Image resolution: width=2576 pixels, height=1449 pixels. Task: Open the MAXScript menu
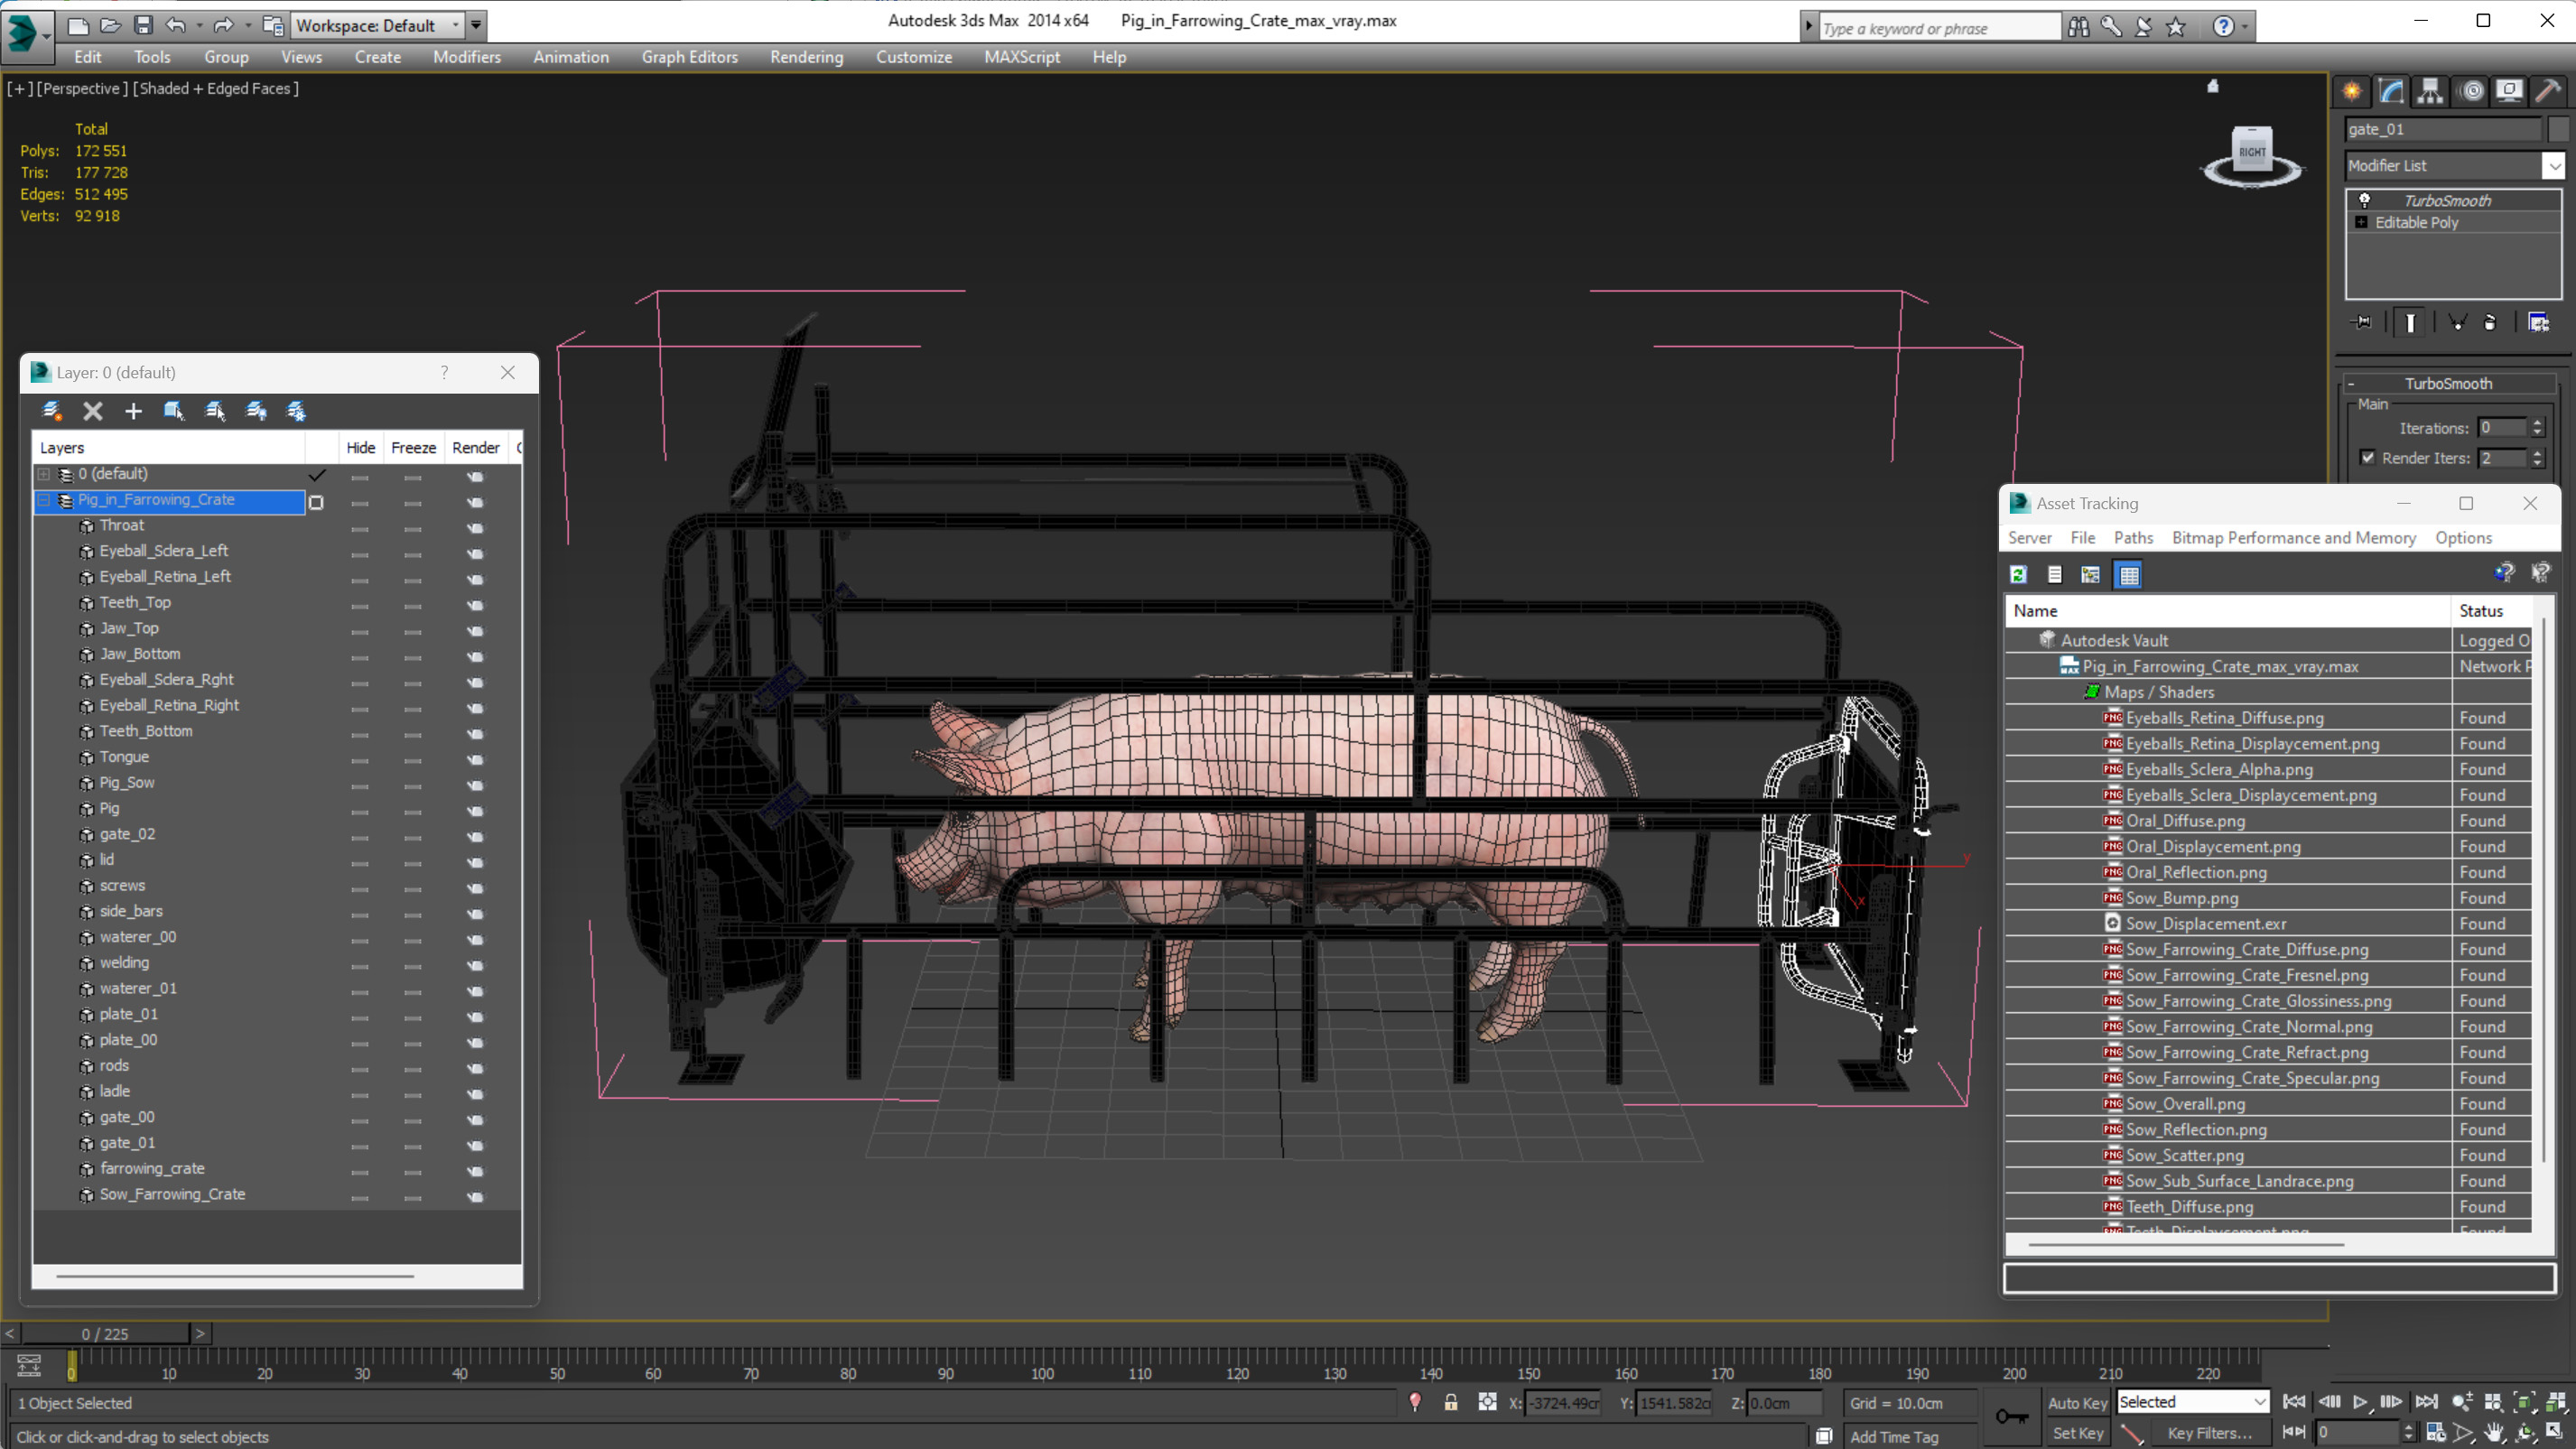point(1021,57)
